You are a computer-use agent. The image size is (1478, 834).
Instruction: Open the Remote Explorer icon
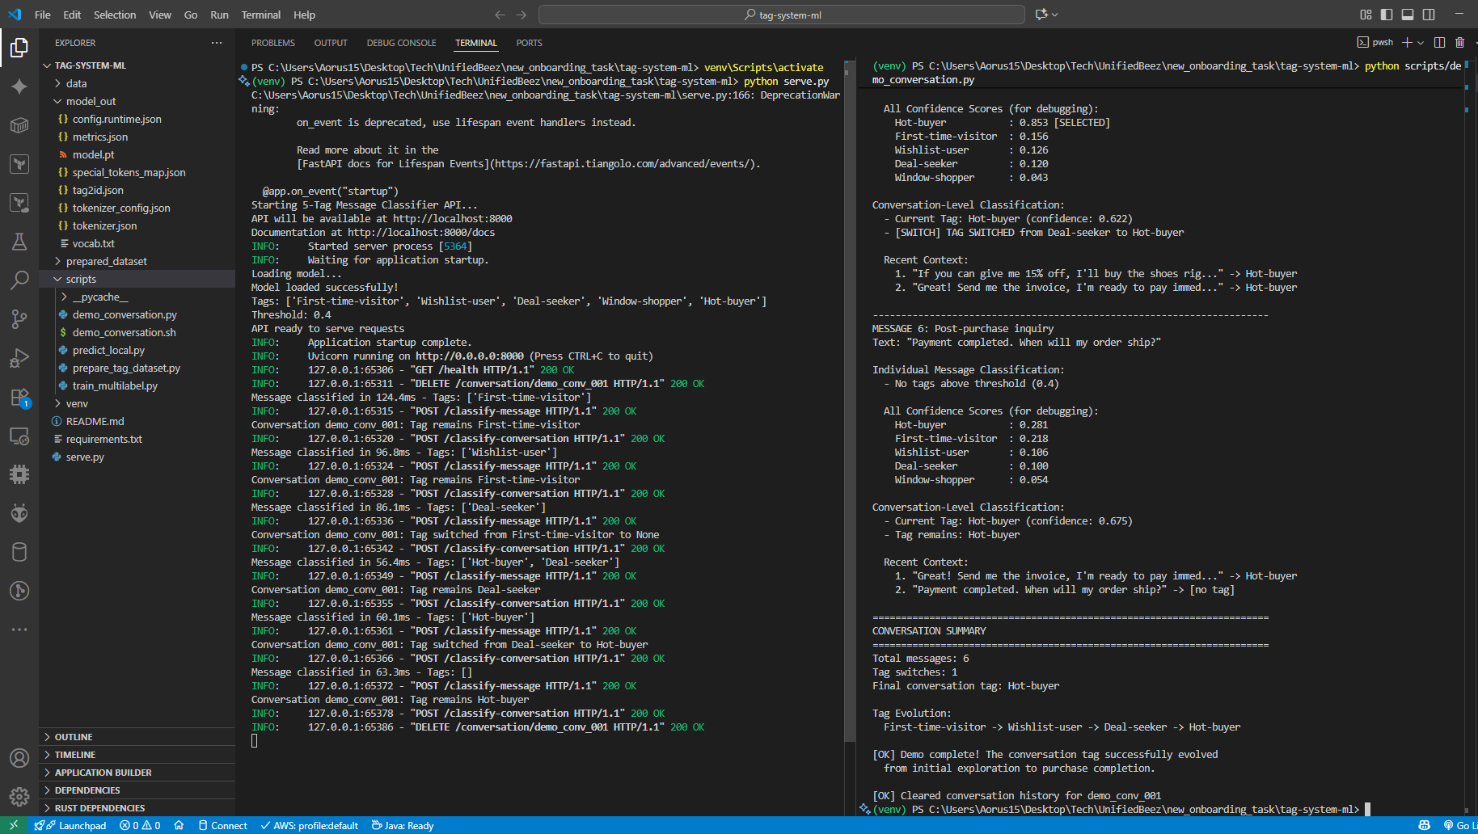[19, 436]
